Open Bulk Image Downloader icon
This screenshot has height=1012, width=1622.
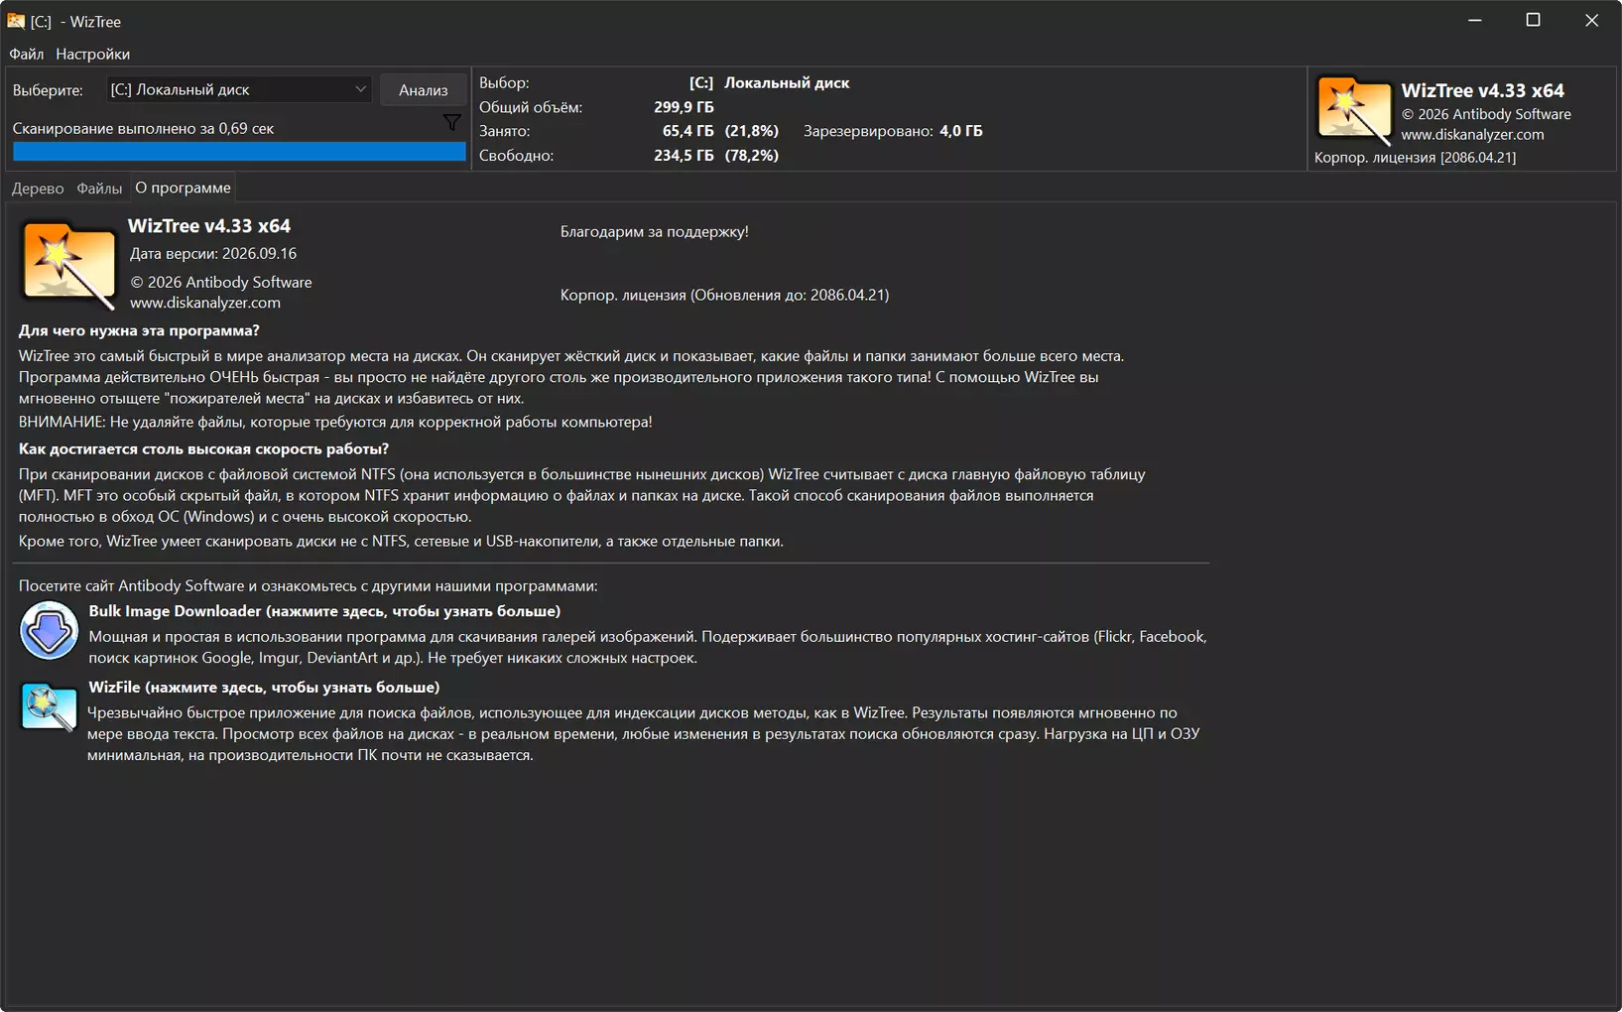49,630
